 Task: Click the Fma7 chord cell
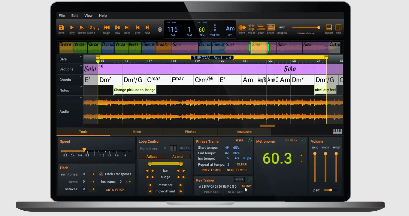click(182, 80)
